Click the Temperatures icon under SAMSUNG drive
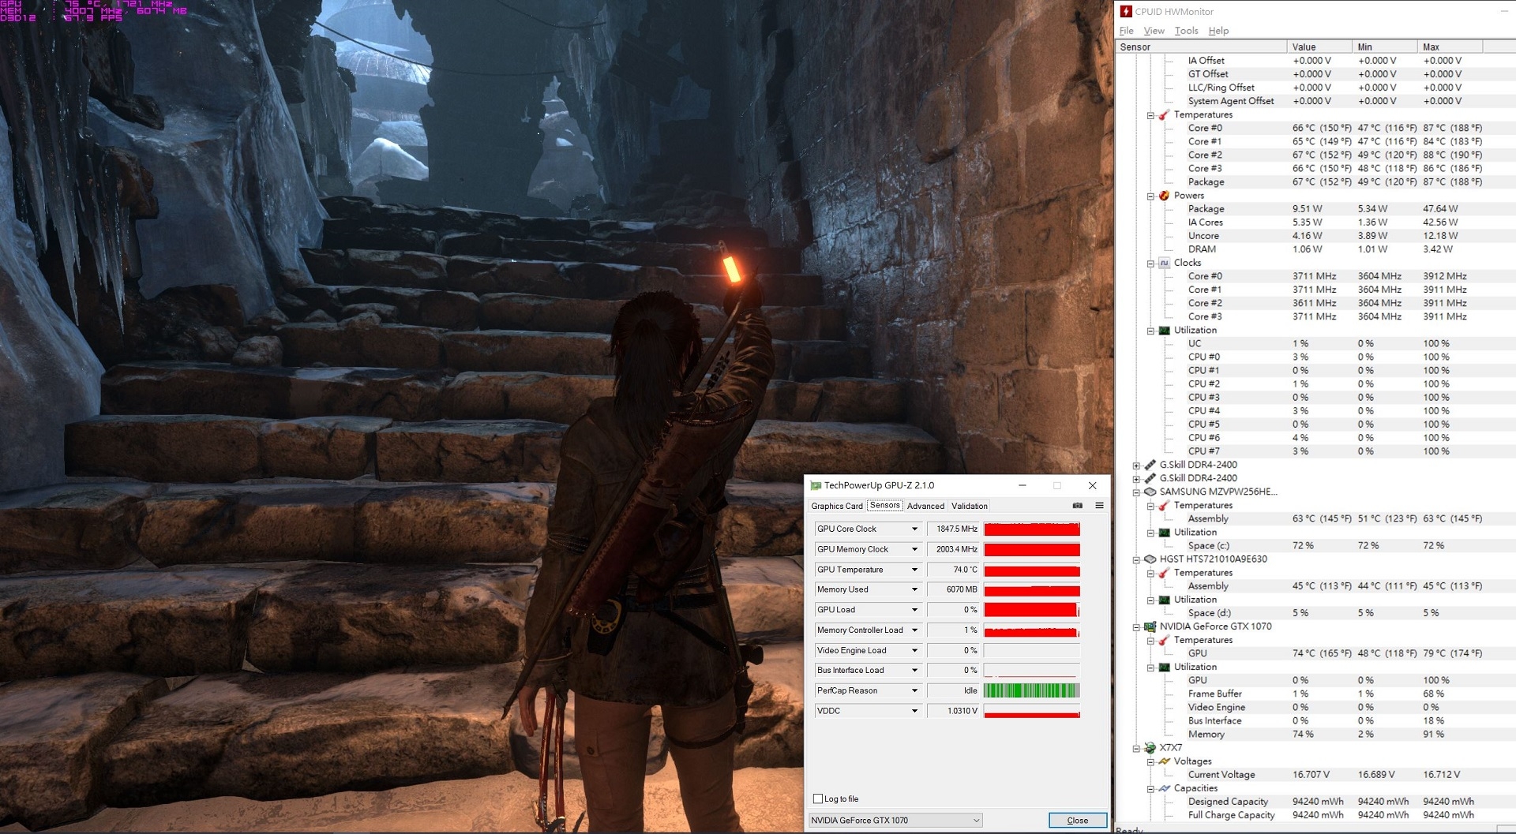The image size is (1516, 834). pos(1163,506)
